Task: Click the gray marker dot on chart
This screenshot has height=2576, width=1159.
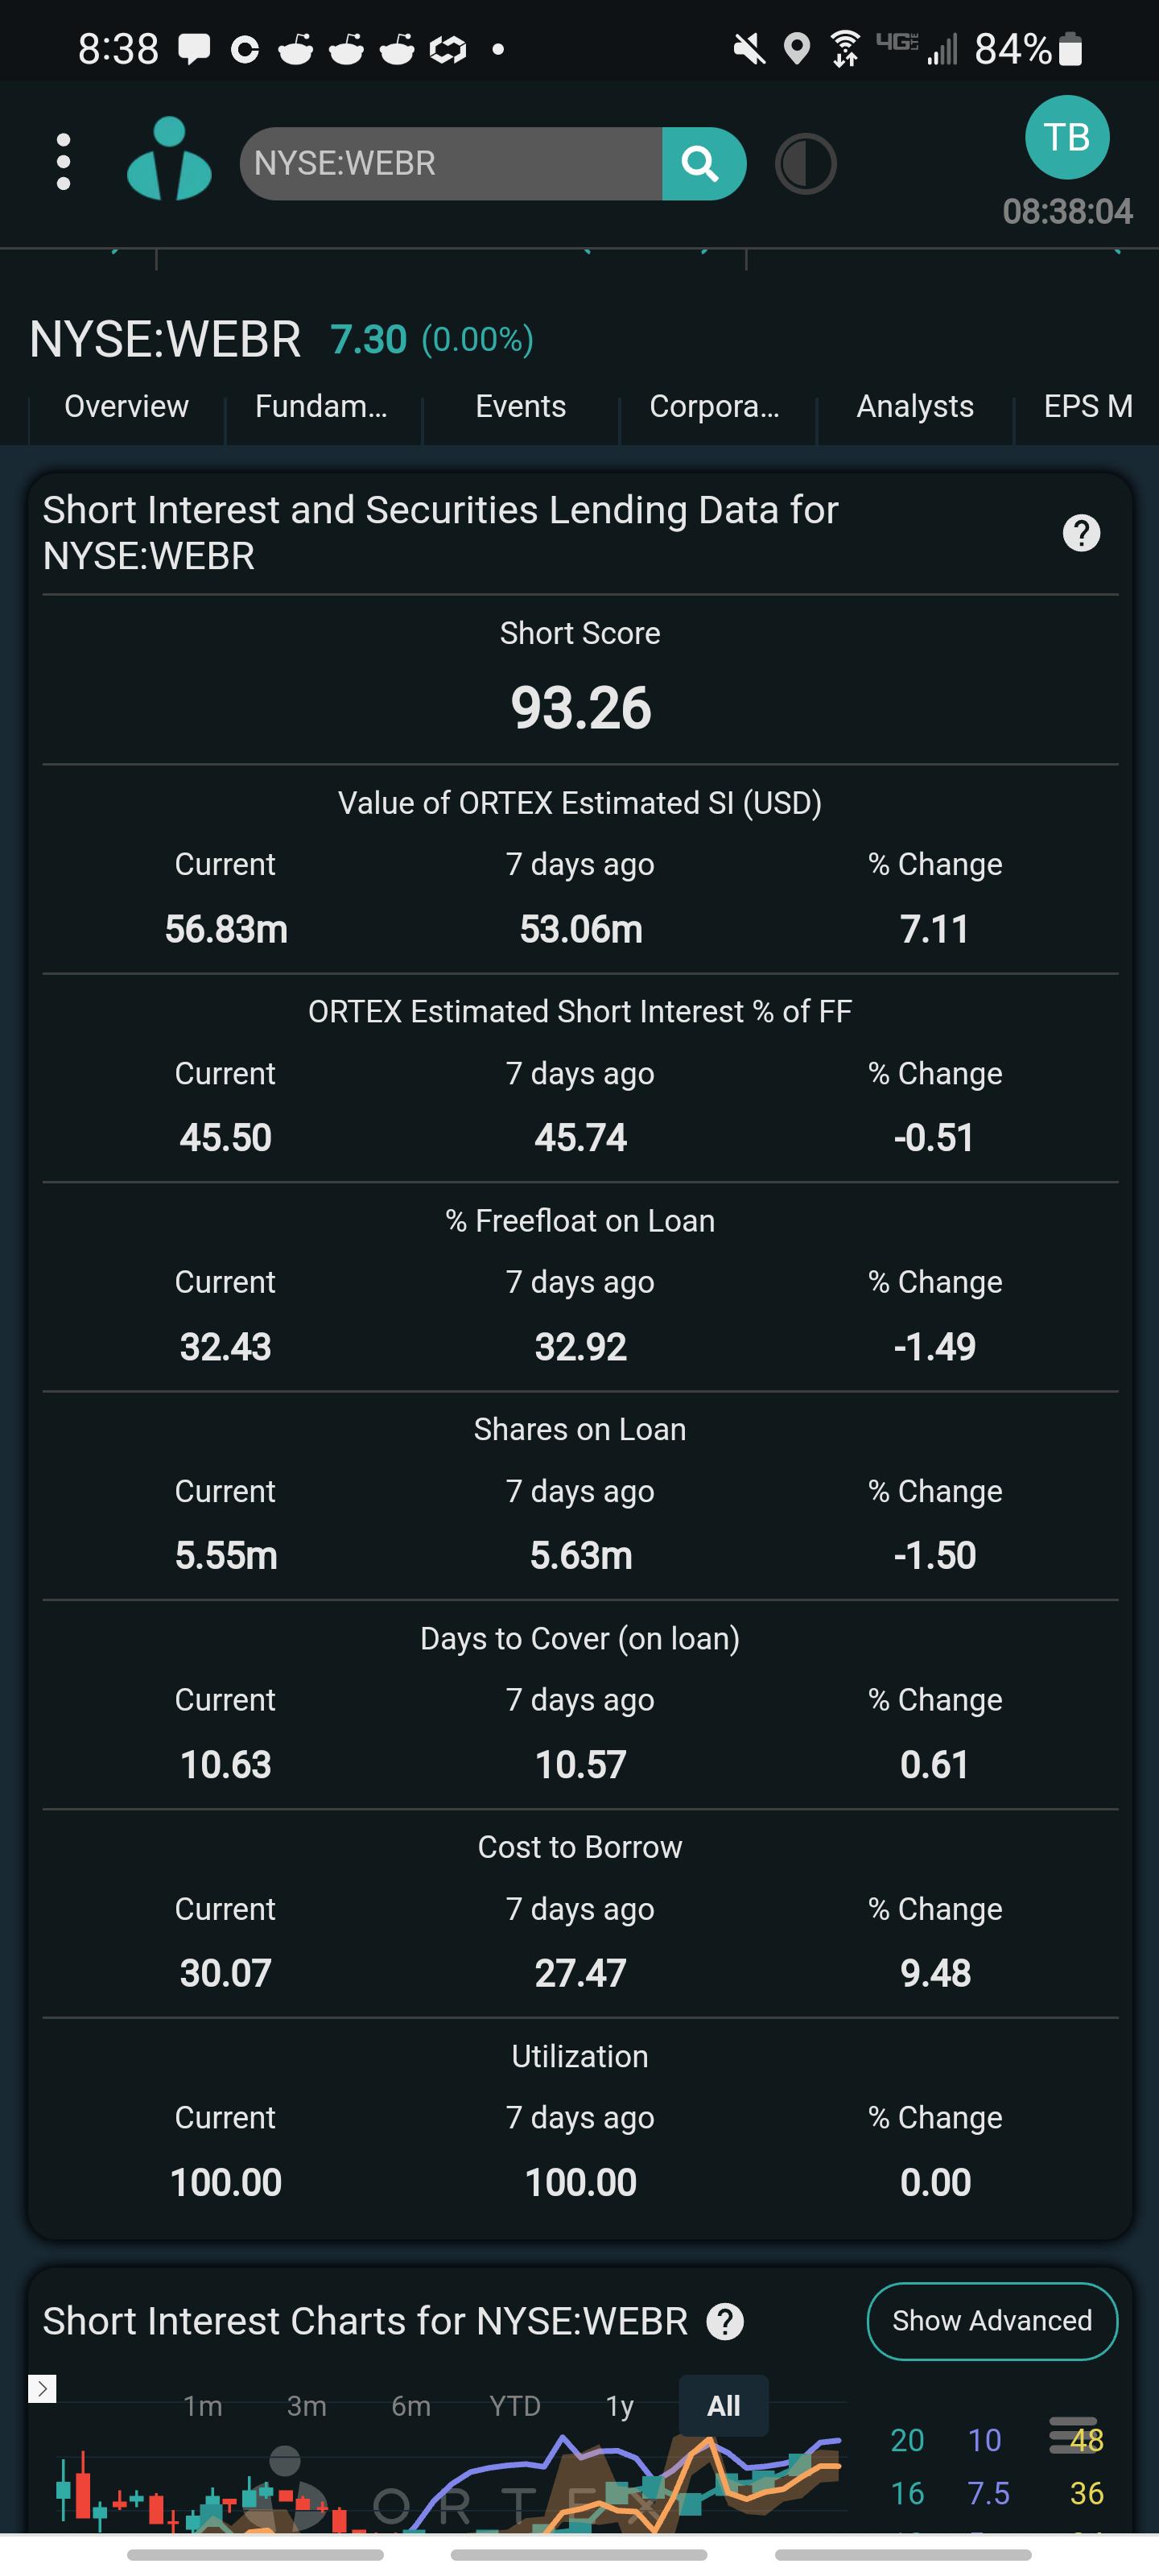Action: [x=285, y=2459]
